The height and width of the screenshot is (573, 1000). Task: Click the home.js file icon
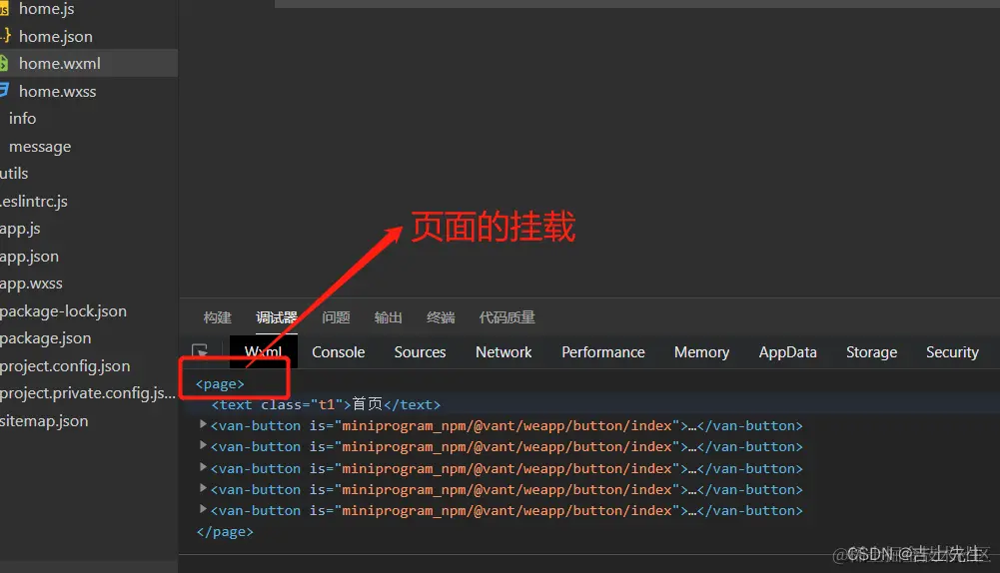coord(4,9)
